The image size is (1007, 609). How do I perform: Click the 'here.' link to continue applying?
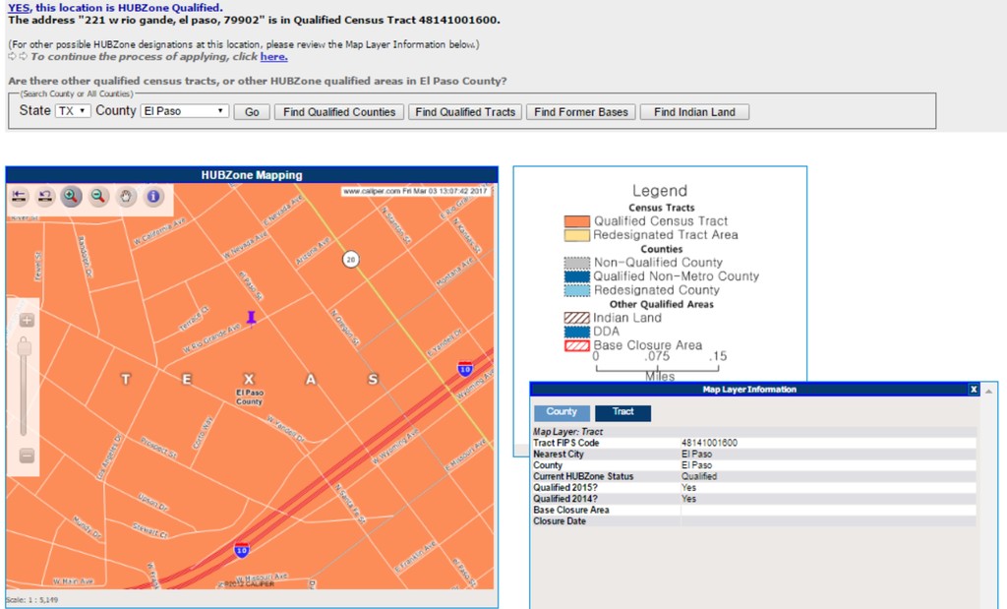click(x=273, y=57)
